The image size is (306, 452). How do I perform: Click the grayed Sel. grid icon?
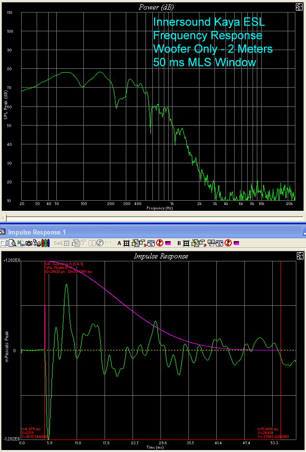point(67,243)
